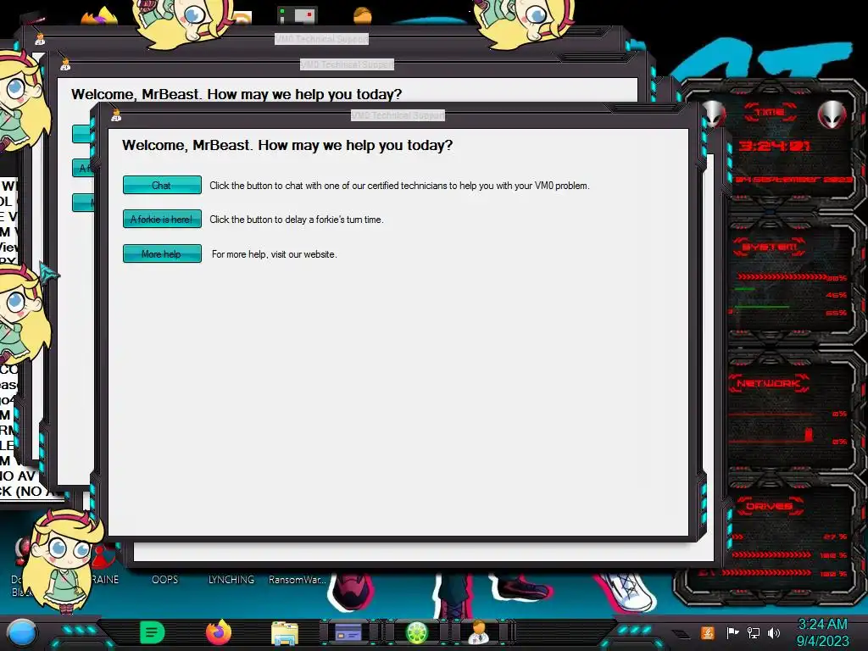Open the Start orb
This screenshot has width=868, height=651.
click(22, 632)
